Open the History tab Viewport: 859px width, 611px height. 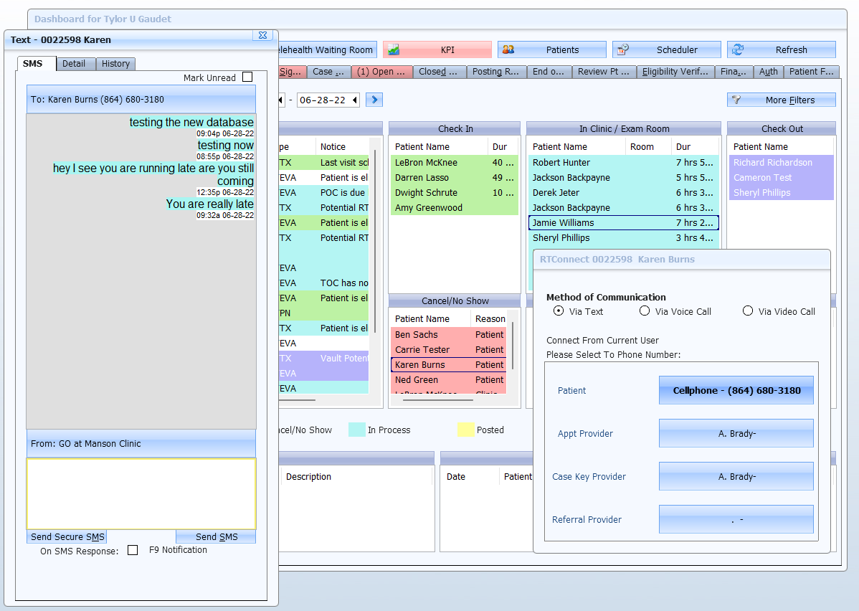click(x=115, y=64)
